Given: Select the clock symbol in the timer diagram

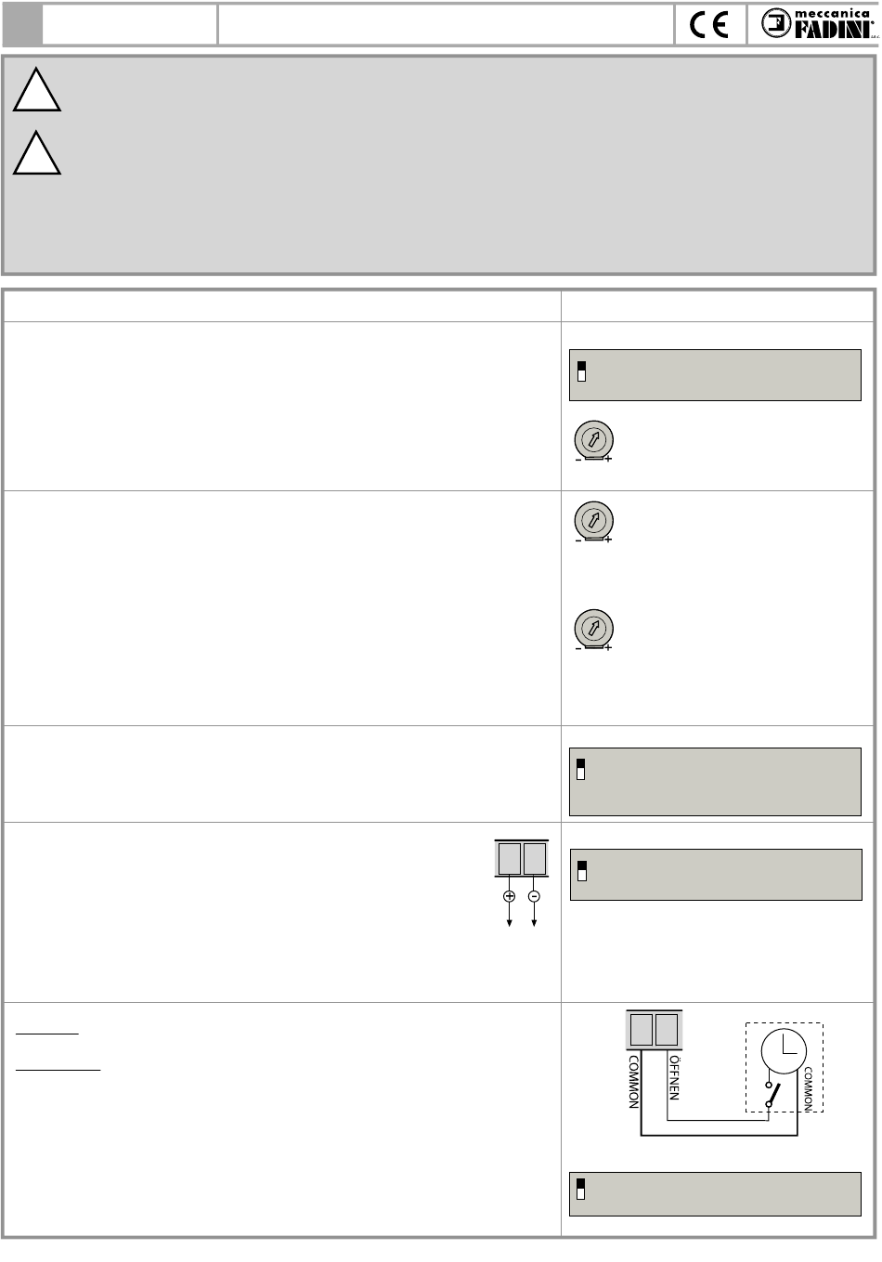Looking at the screenshot, I should (x=784, y=1051).
